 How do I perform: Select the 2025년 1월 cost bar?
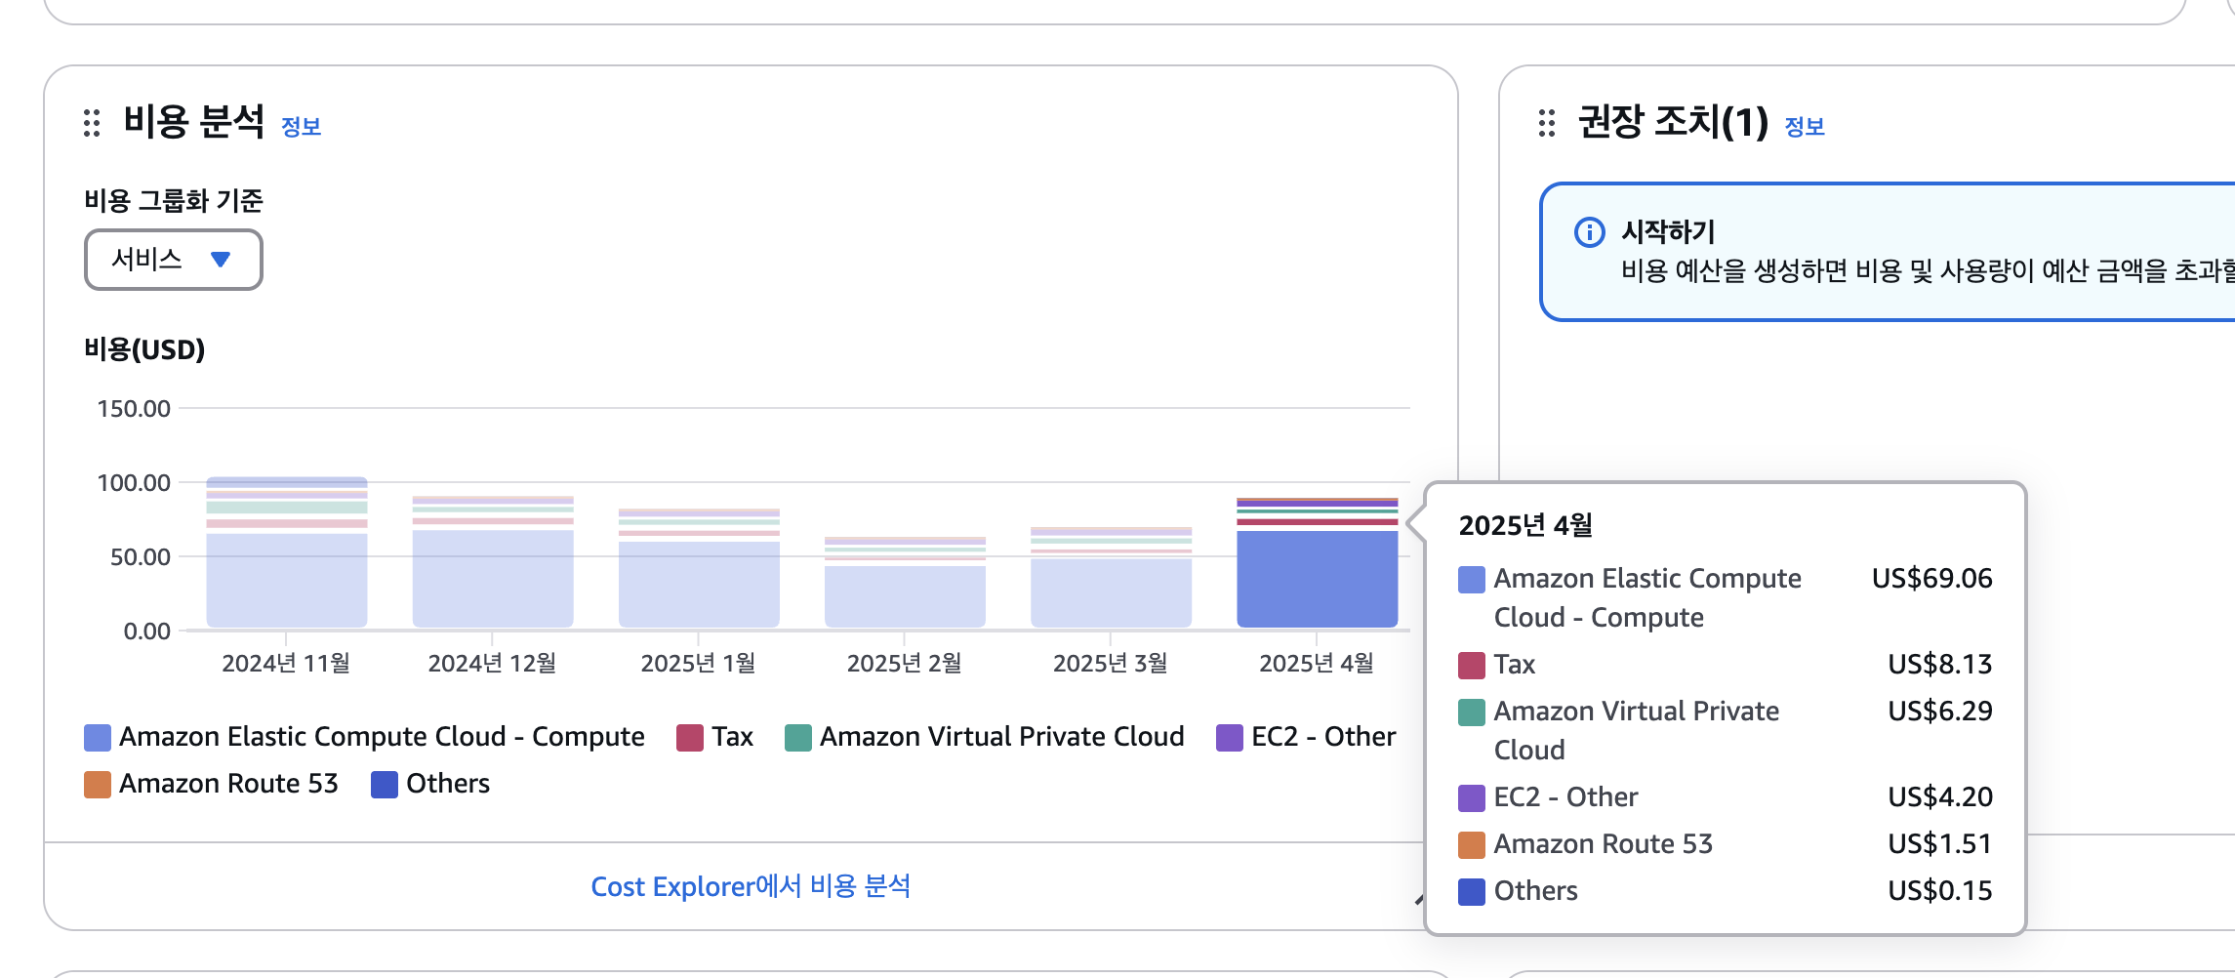tap(699, 568)
